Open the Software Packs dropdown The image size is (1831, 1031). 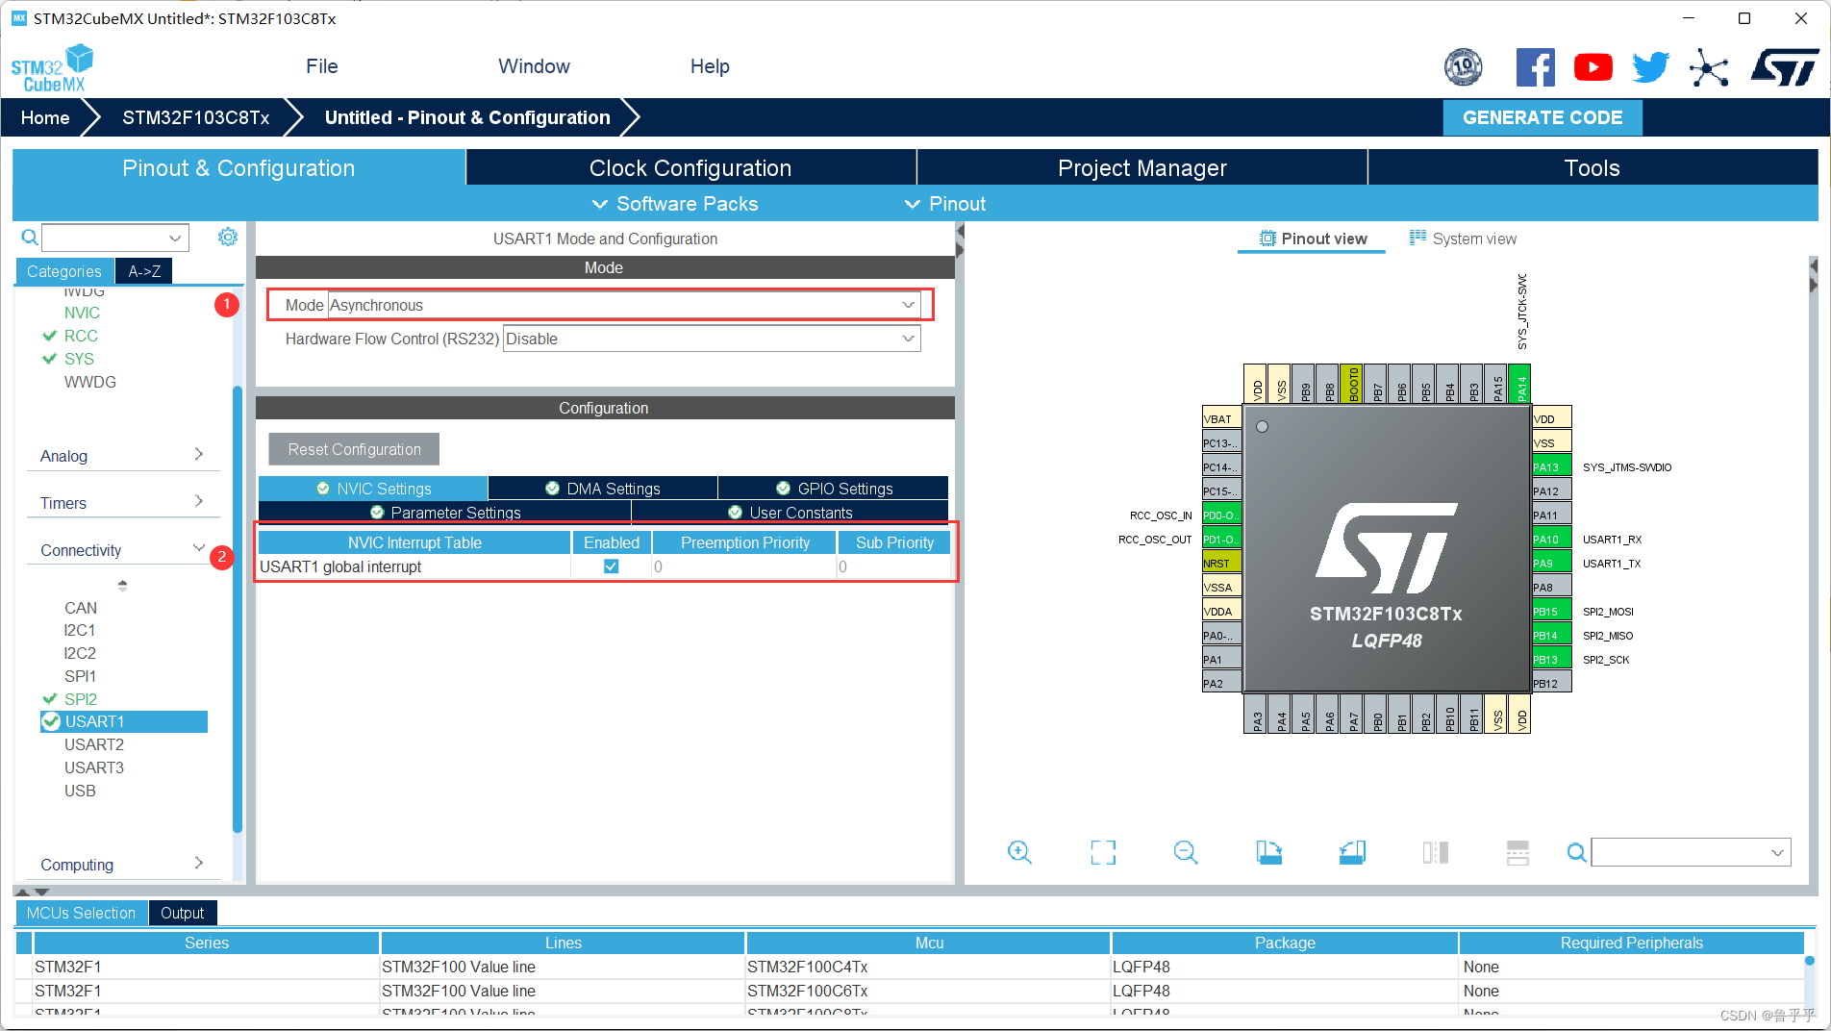(675, 204)
